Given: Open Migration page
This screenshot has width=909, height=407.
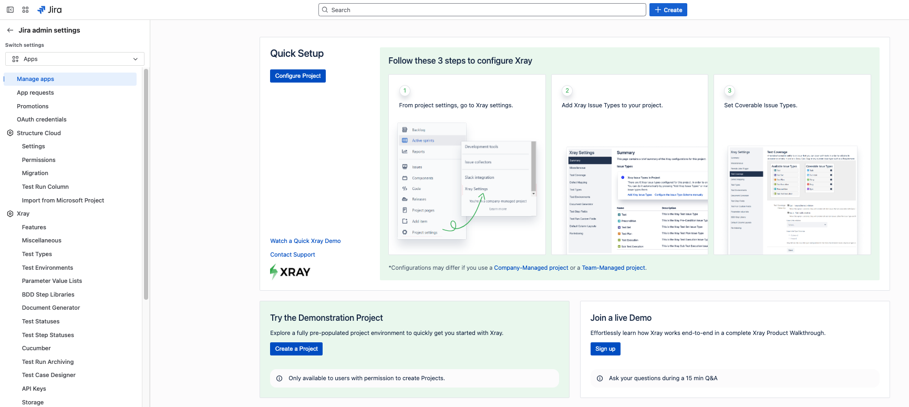Looking at the screenshot, I should [35, 173].
